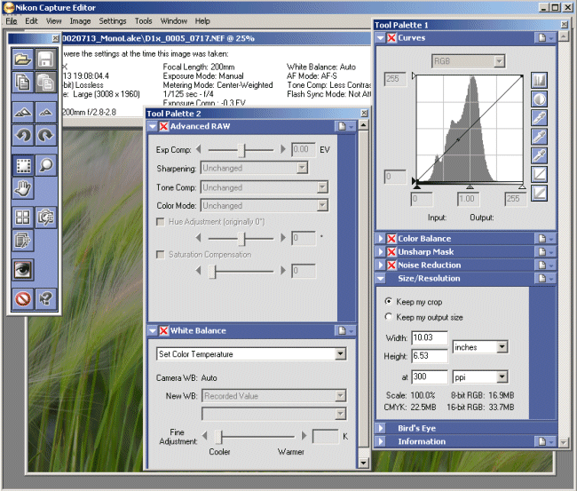Click the White Balance Fine Adjustment slider handle
The height and width of the screenshot is (491, 577).
pyautogui.click(x=218, y=437)
